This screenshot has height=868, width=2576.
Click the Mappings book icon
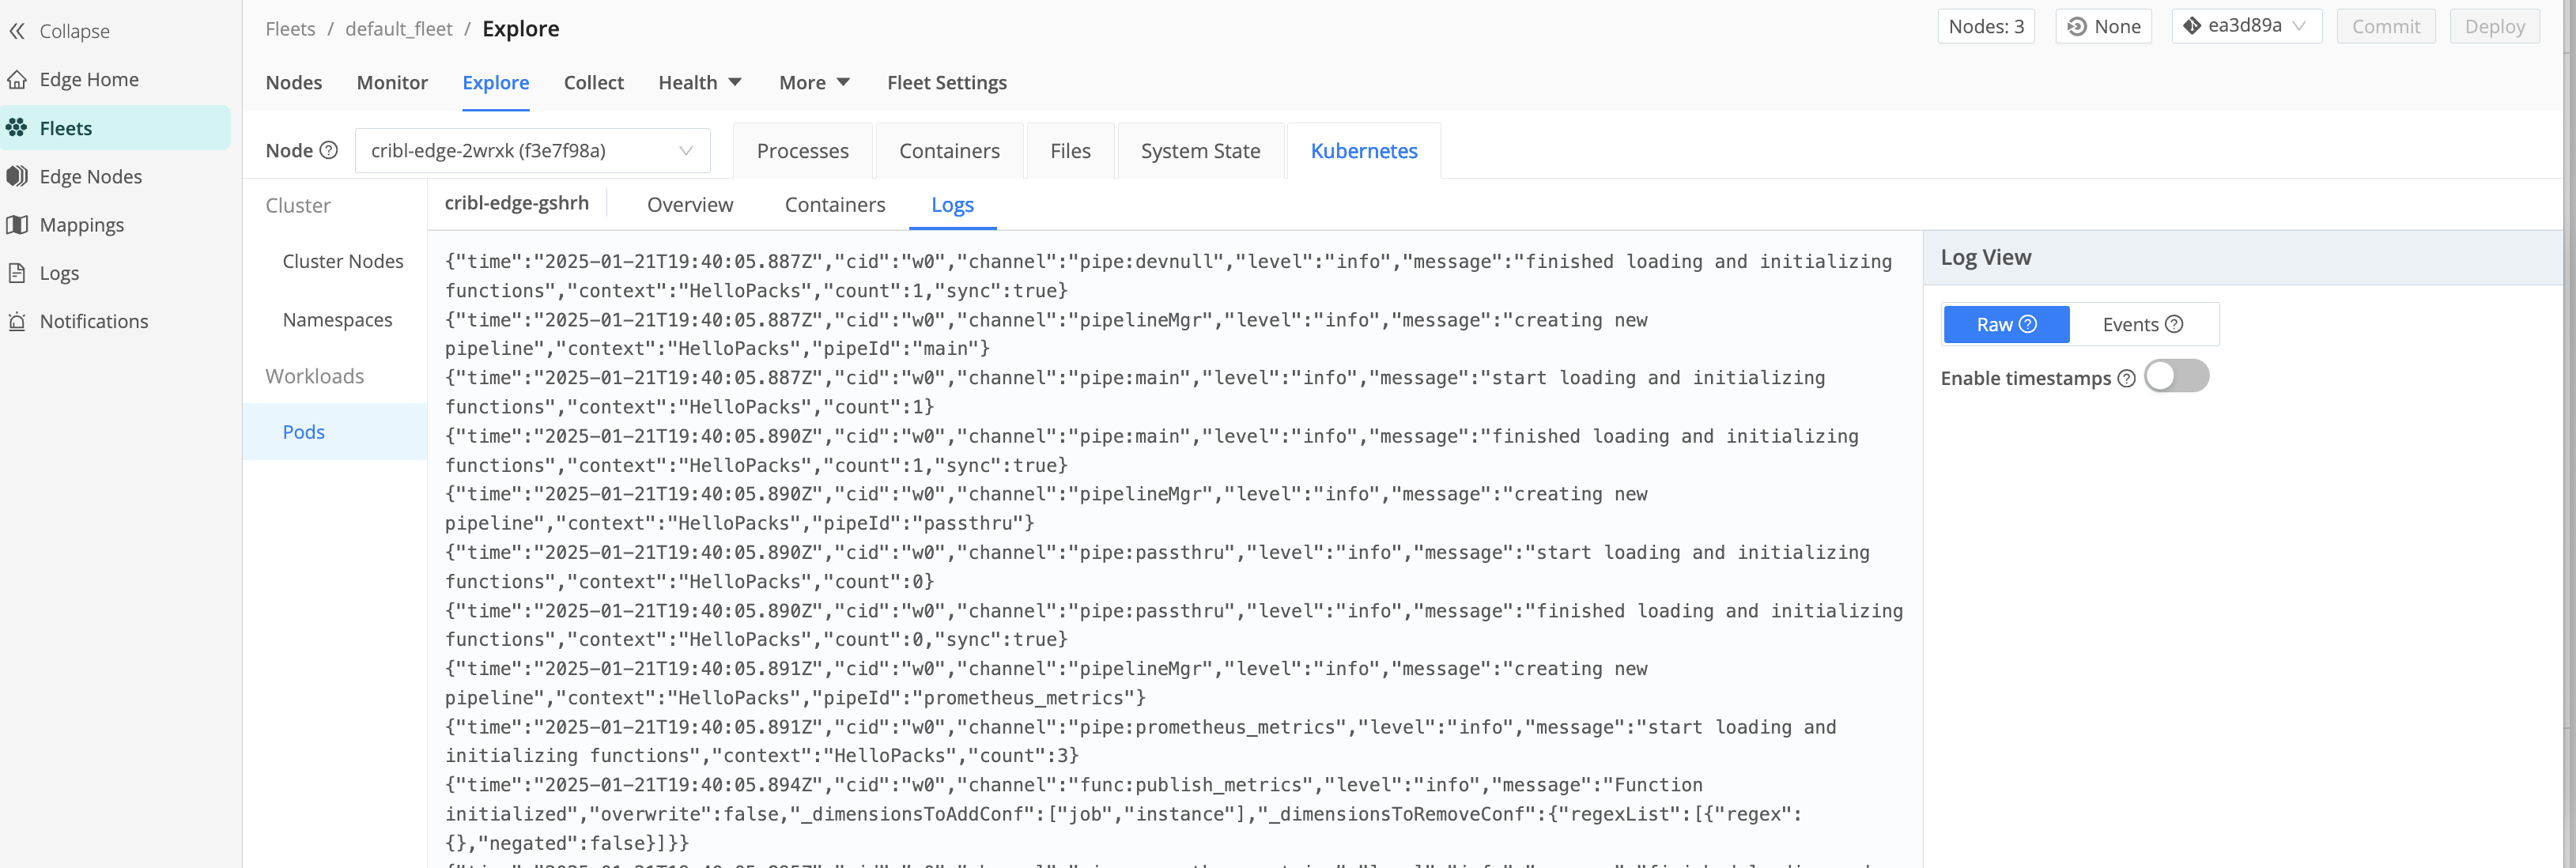(17, 225)
